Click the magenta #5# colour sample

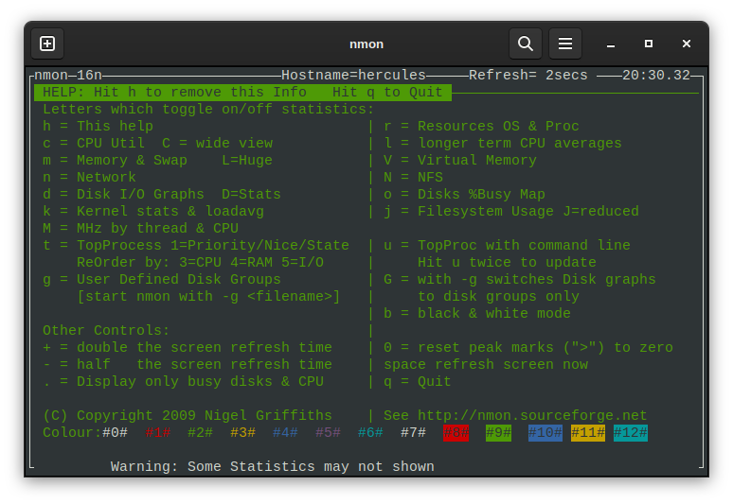pyautogui.click(x=328, y=432)
